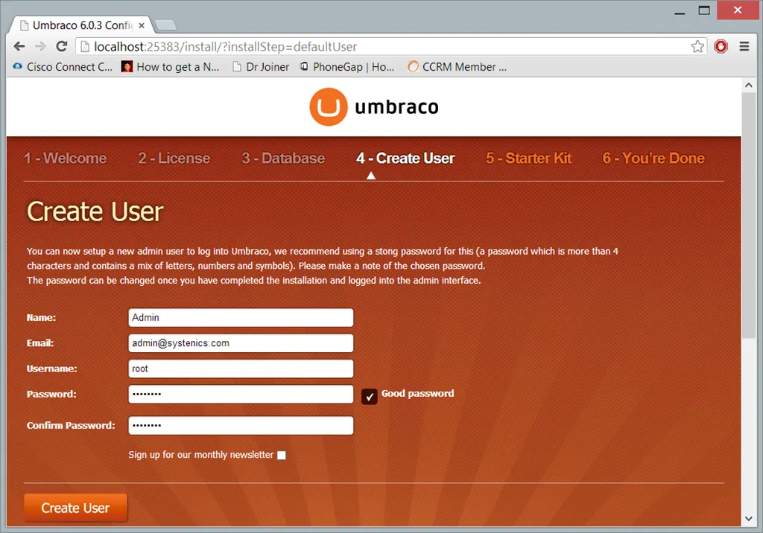This screenshot has width=763, height=533.
Task: Switch to the 1 - Welcome step
Action: tap(66, 159)
